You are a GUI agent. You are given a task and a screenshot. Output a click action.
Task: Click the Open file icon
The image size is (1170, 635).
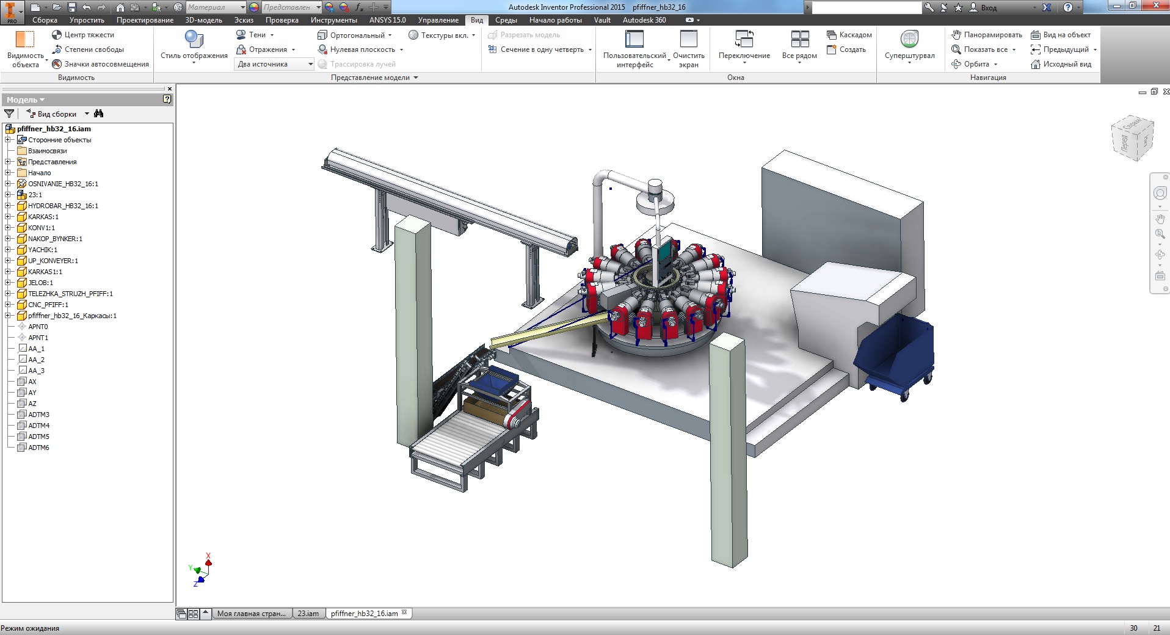coord(56,7)
